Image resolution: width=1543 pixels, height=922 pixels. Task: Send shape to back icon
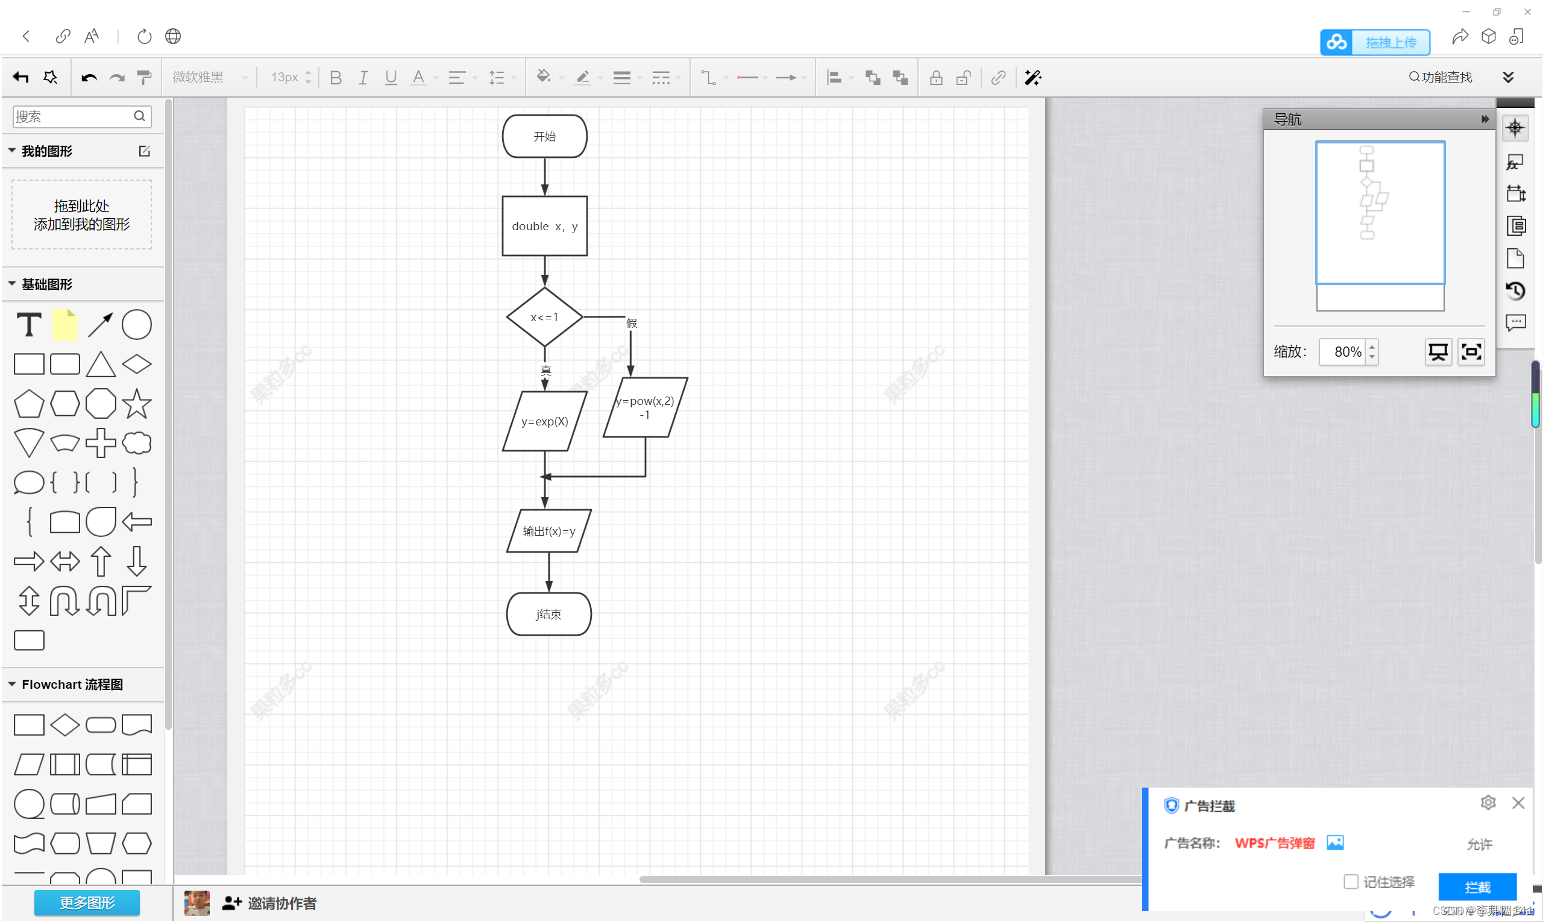pos(900,78)
